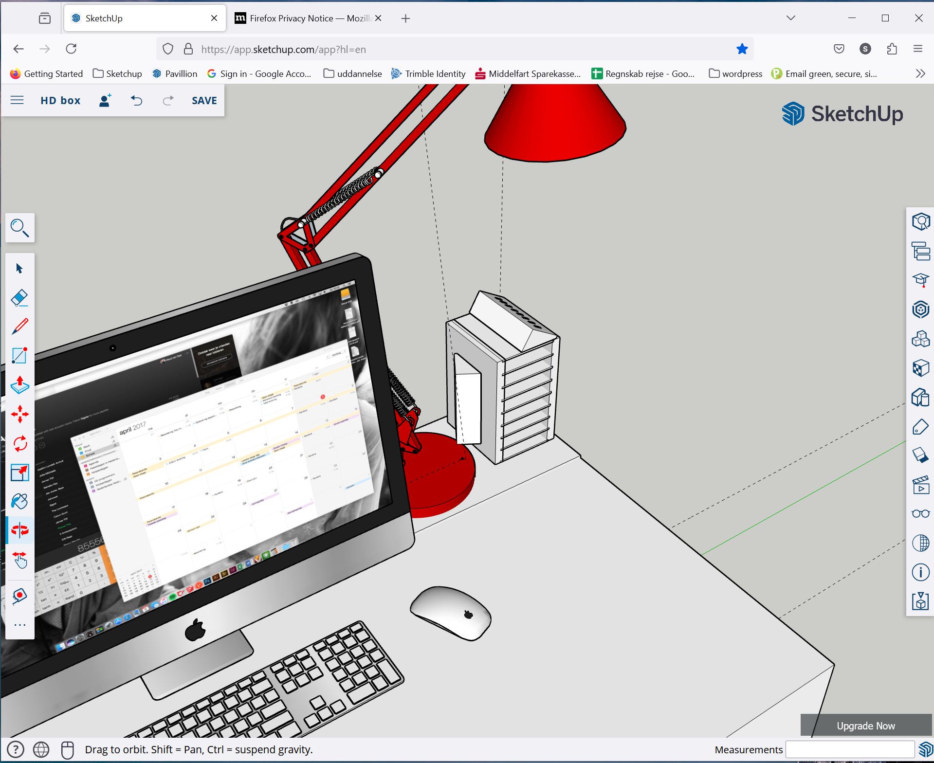Open the Scenes clapperboard panel

(920, 485)
